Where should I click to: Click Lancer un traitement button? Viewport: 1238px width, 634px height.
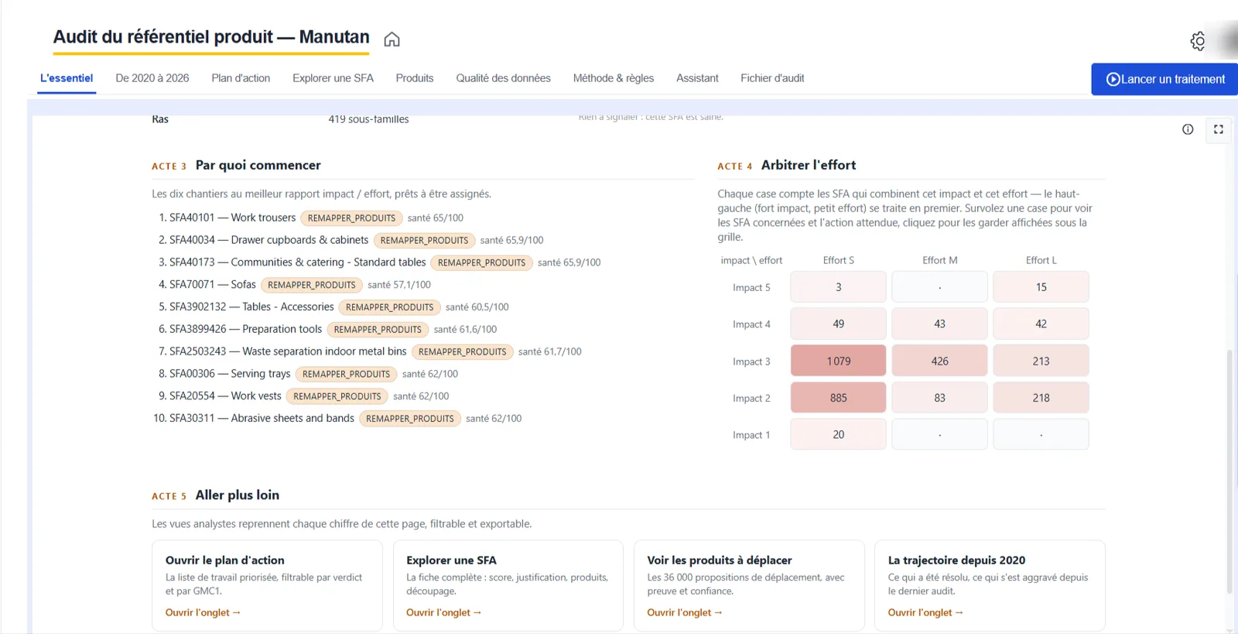[x=1164, y=79]
